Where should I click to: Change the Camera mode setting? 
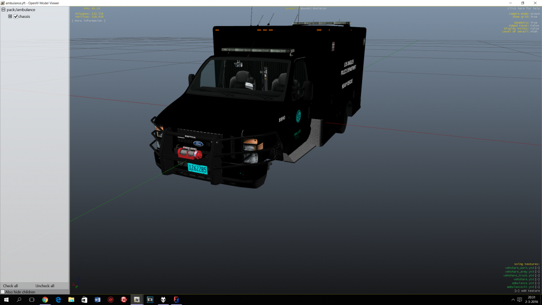tap(524, 14)
